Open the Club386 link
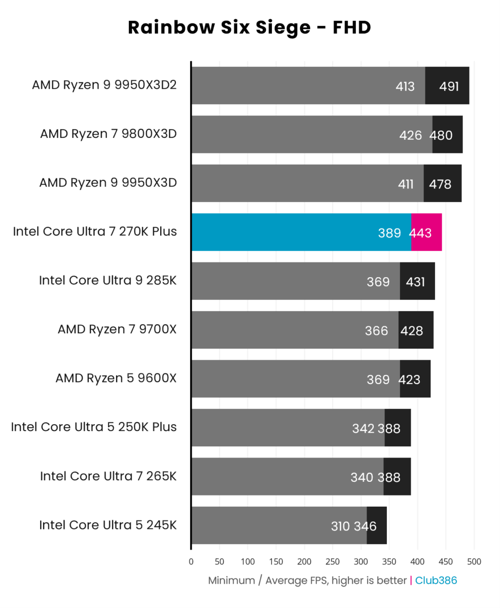500x608 pixels. 436,580
